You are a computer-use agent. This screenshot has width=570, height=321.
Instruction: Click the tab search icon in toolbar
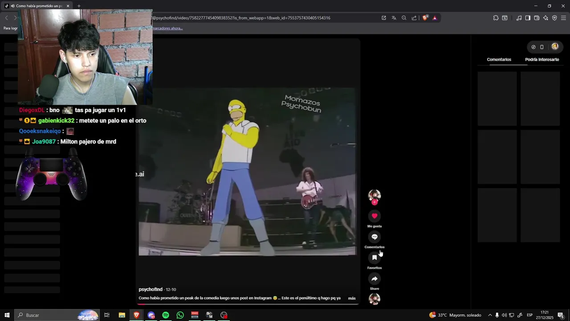[x=505, y=18]
